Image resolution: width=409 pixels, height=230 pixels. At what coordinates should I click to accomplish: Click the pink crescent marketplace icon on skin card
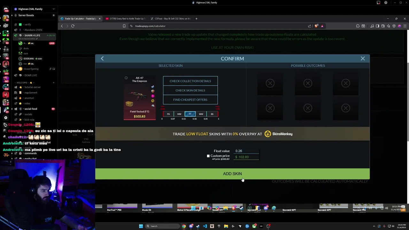click(x=153, y=96)
